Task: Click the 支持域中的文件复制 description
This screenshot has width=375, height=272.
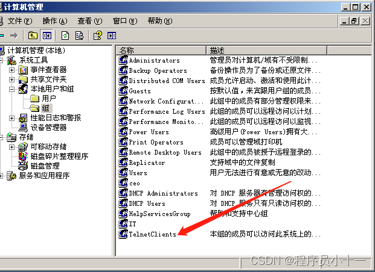Action: (242, 162)
